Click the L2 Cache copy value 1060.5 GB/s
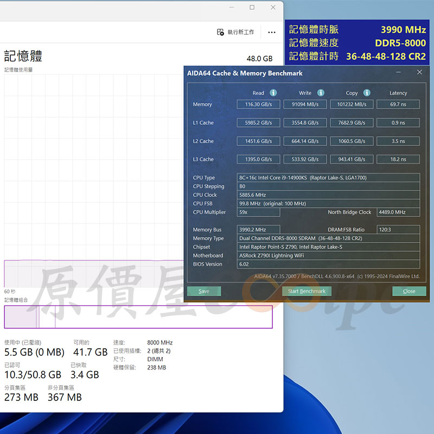434x434 pixels. [352, 141]
